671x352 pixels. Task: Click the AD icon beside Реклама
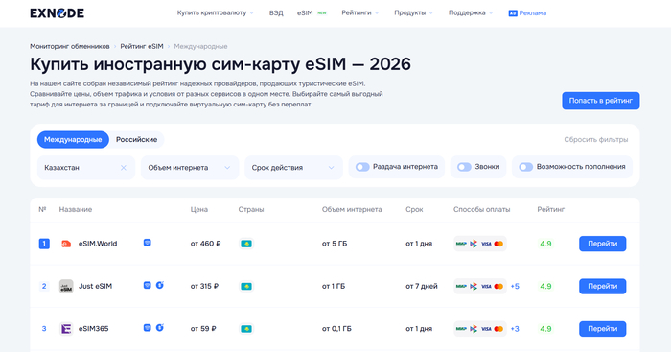pos(513,13)
